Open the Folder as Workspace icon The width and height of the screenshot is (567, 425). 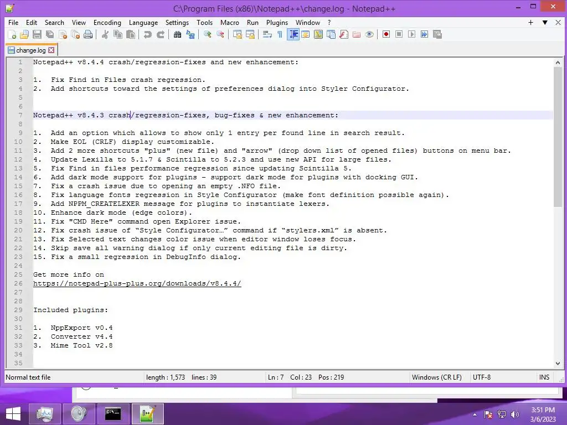[x=357, y=34]
